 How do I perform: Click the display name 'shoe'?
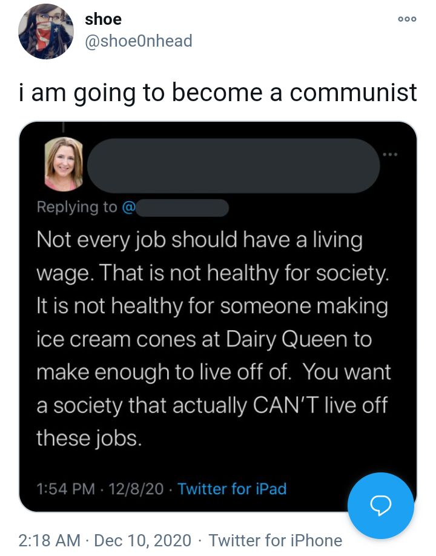pos(103,19)
